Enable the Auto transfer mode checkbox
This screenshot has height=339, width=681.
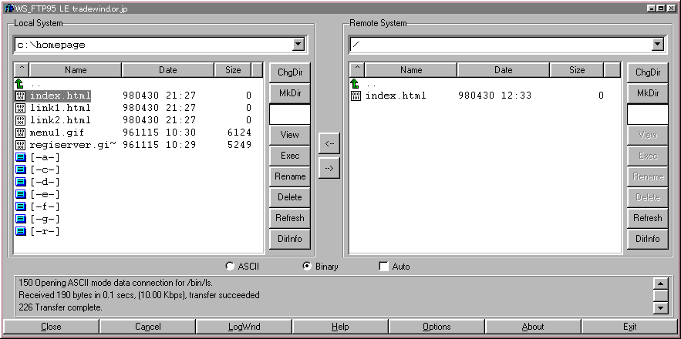tap(384, 267)
